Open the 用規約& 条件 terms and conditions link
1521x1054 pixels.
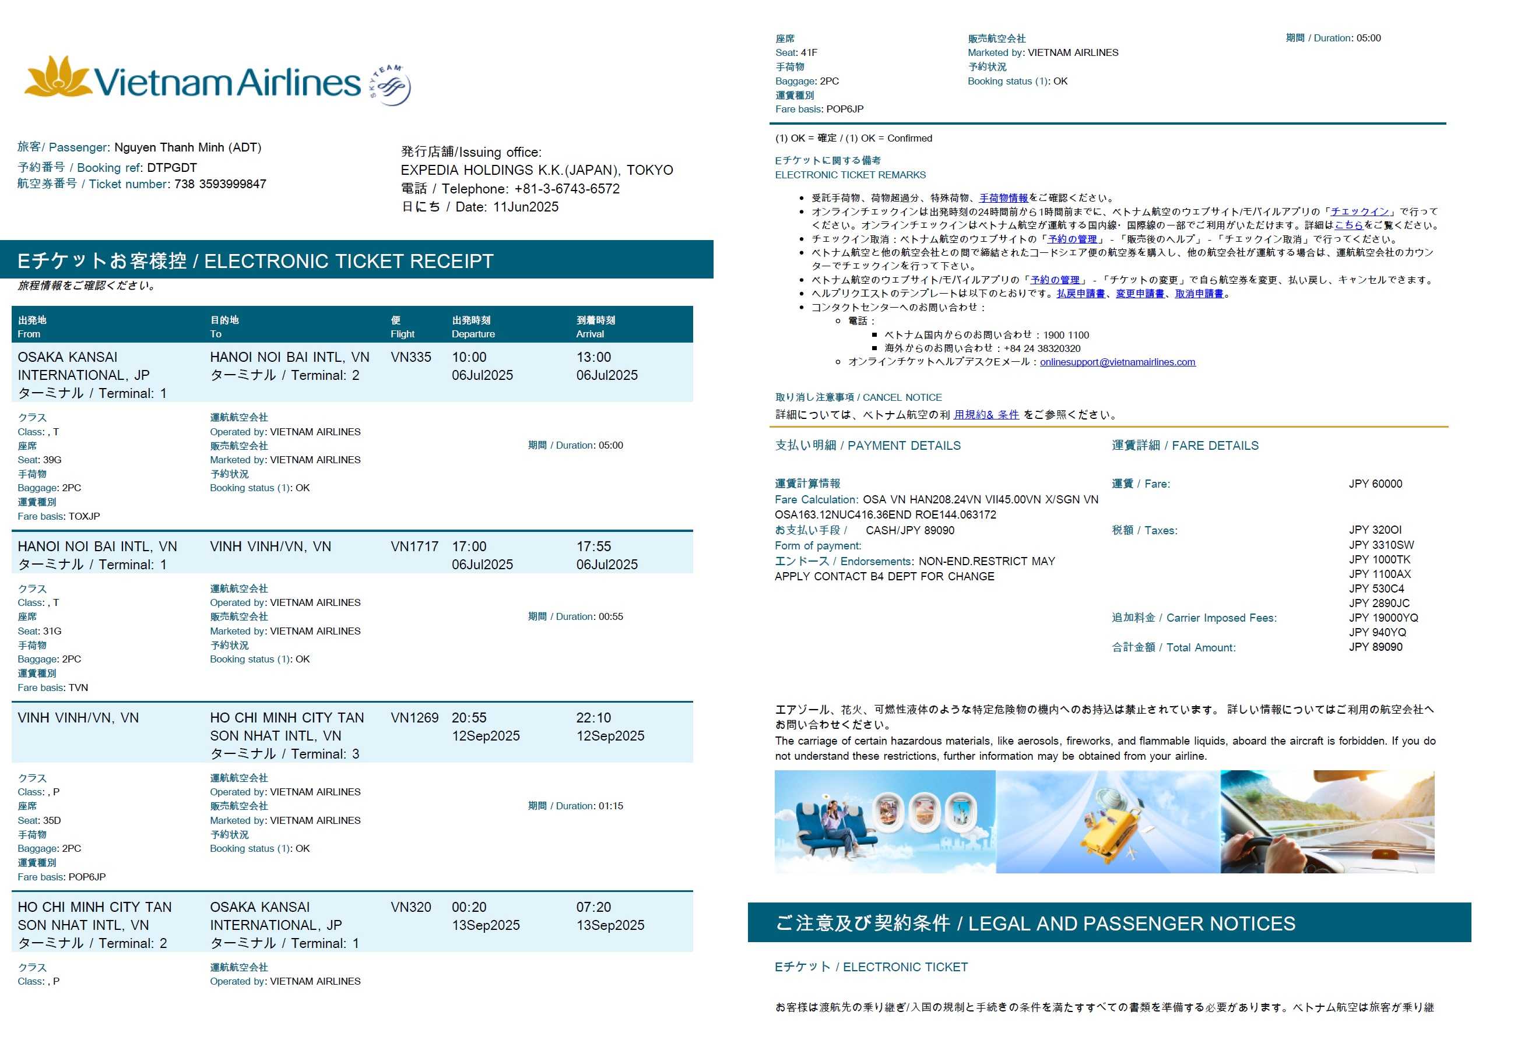[x=986, y=415]
